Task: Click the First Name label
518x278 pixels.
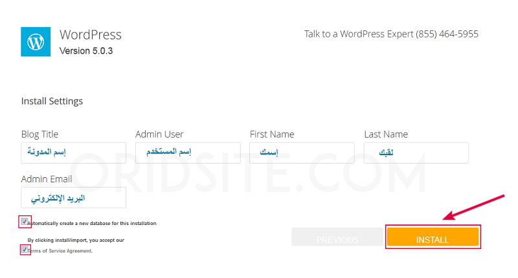Action: pos(272,134)
